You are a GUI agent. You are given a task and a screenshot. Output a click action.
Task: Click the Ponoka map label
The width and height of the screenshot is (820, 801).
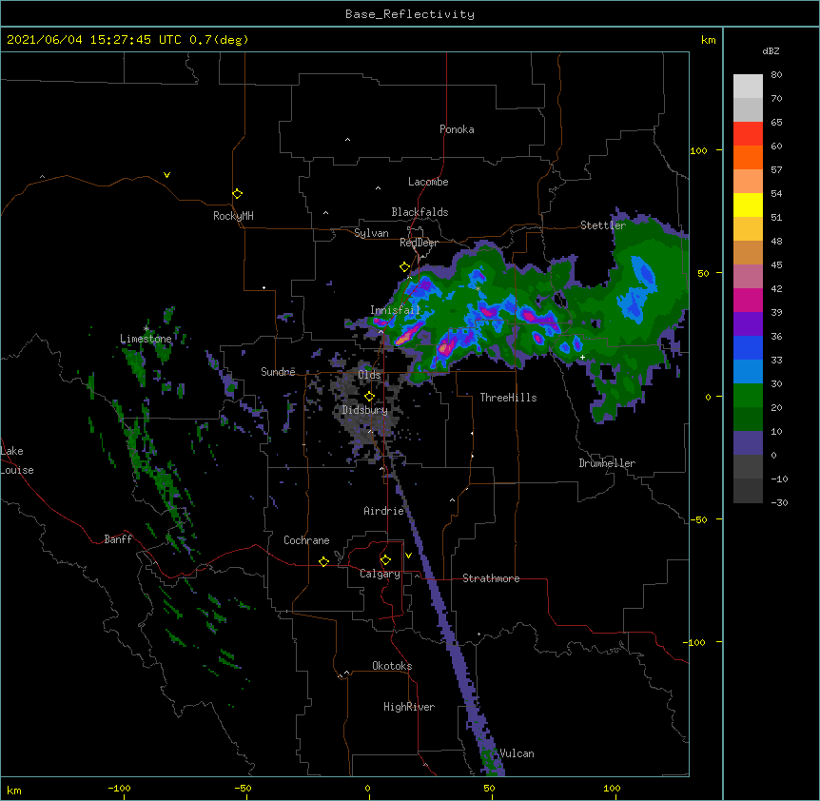[x=457, y=129]
